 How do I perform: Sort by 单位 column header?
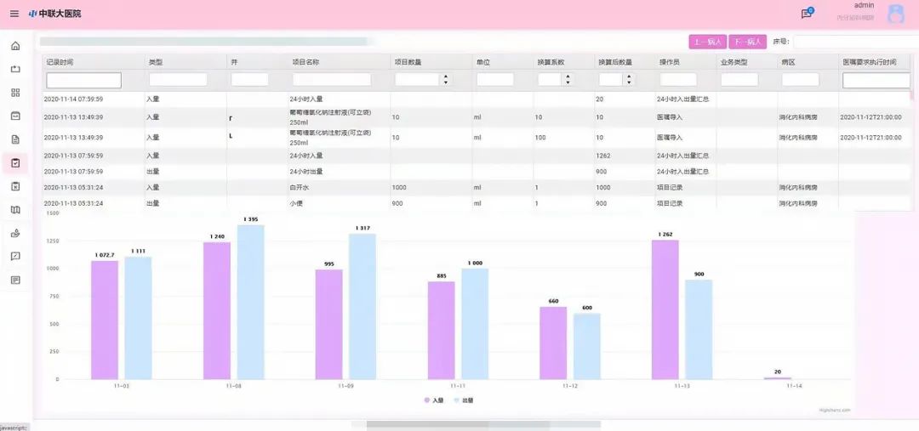(x=503, y=62)
